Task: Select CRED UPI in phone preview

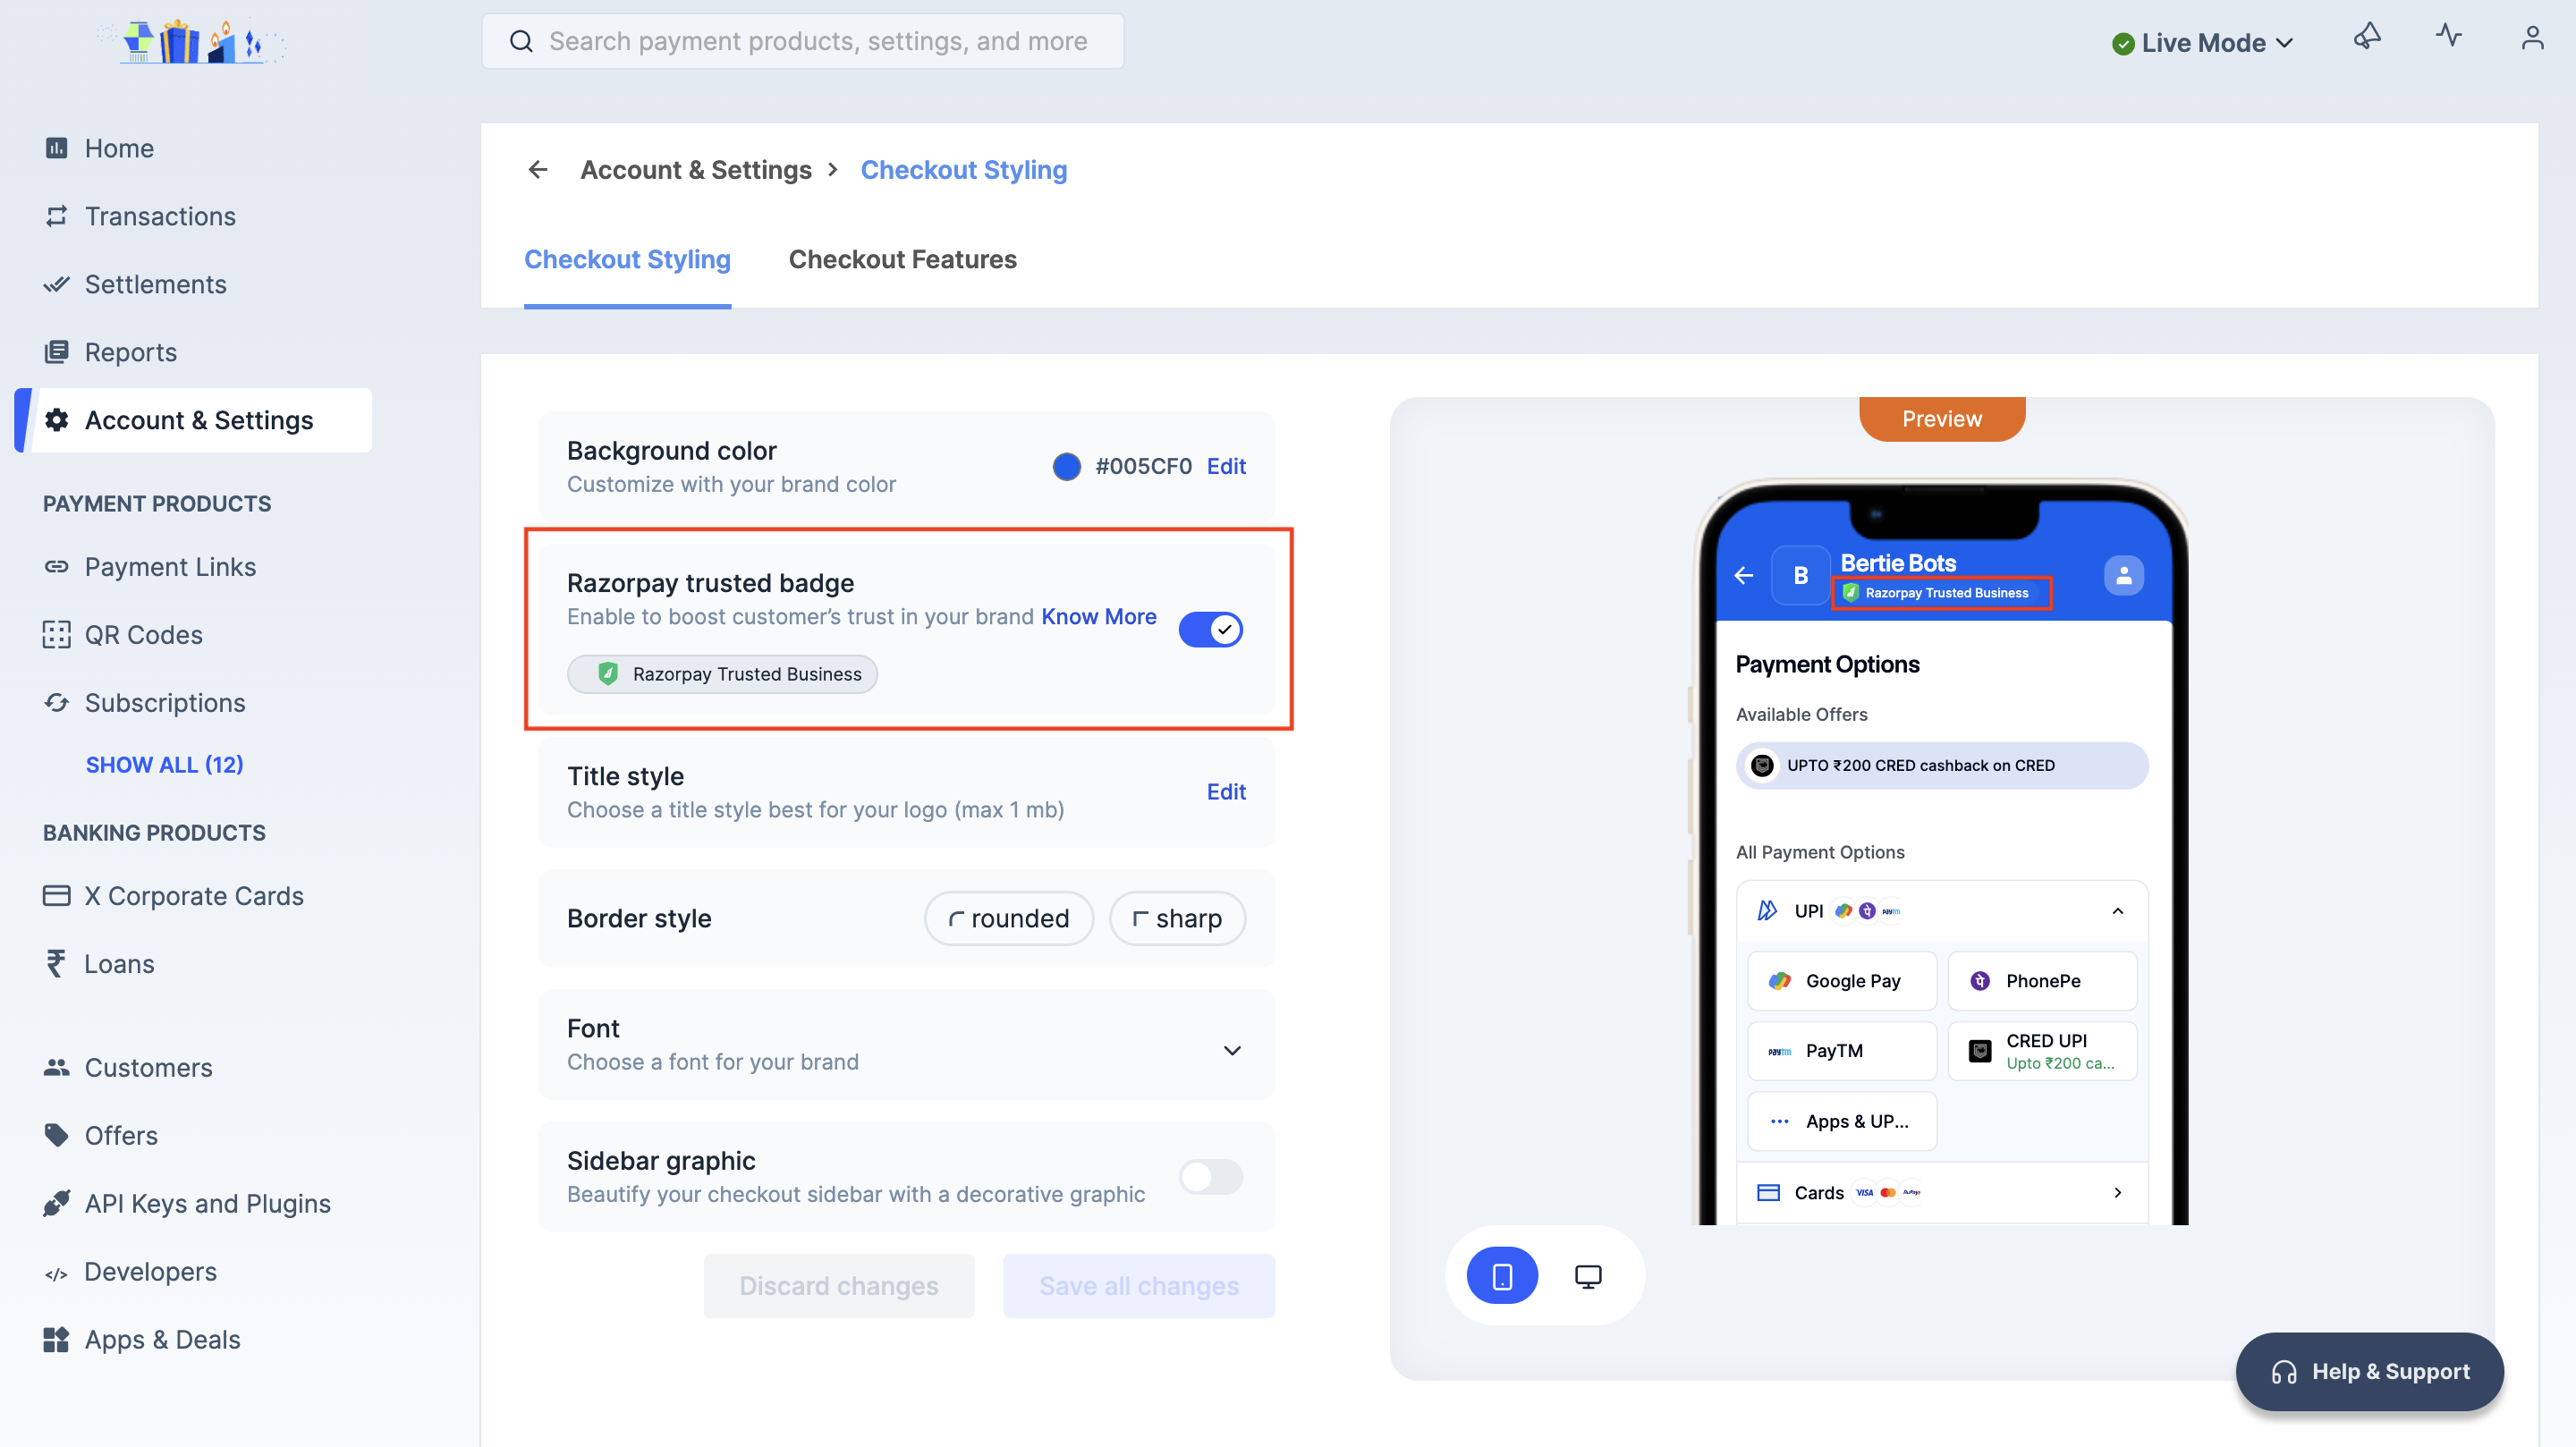Action: pos(2042,1051)
